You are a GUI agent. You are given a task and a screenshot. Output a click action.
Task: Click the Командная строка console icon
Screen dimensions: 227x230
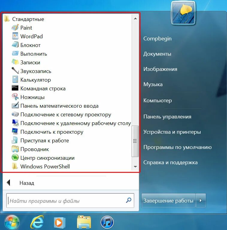pyautogui.click(x=15, y=88)
